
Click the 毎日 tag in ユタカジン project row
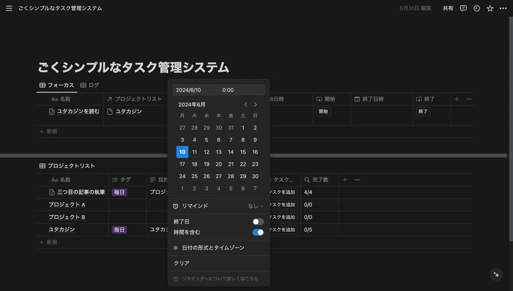pos(119,230)
